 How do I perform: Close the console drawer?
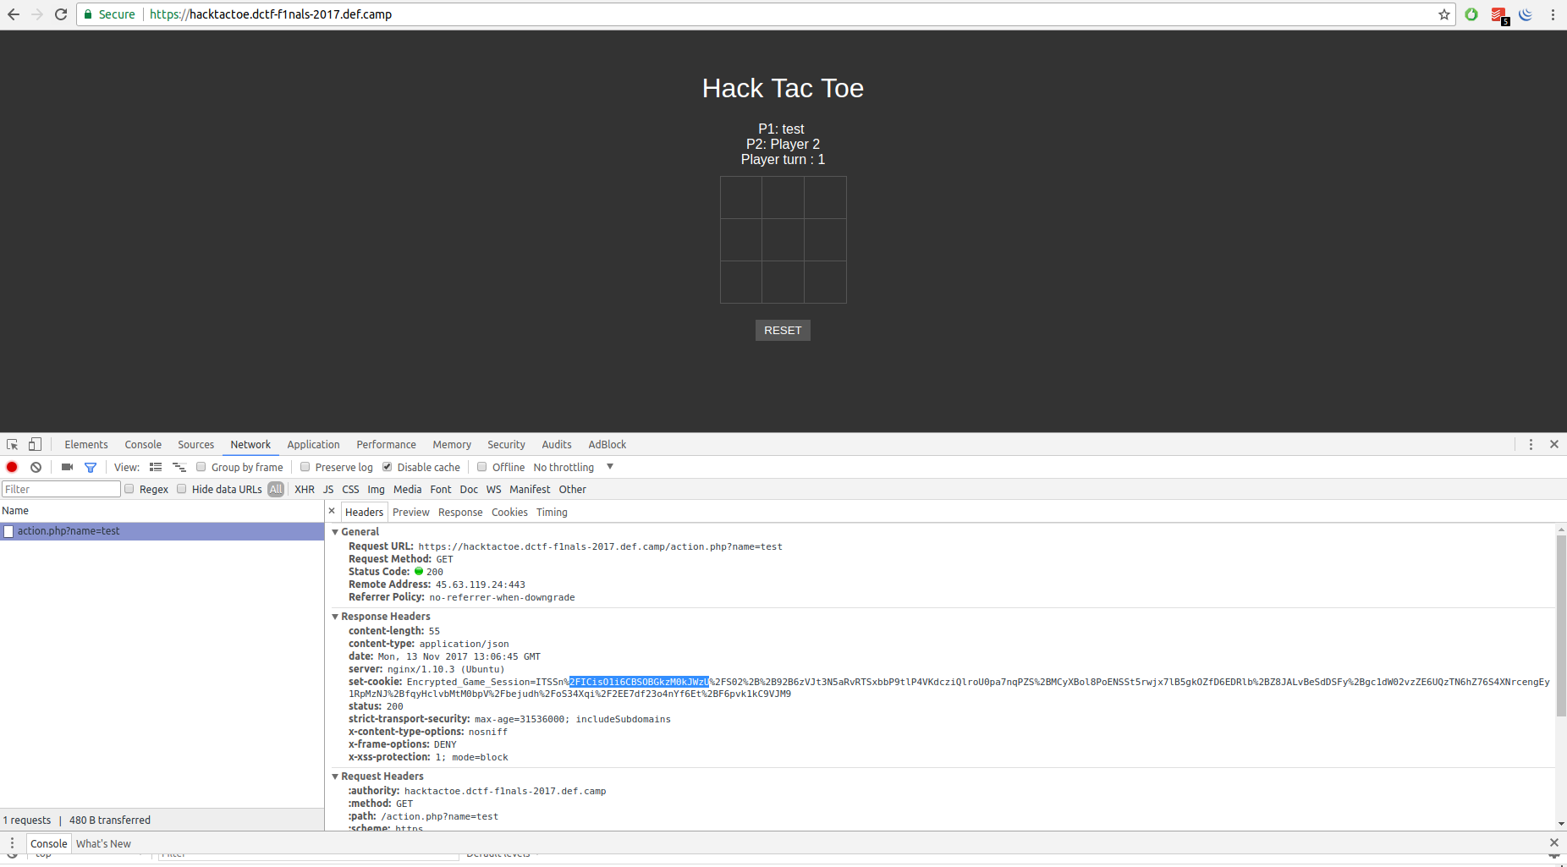point(1553,842)
